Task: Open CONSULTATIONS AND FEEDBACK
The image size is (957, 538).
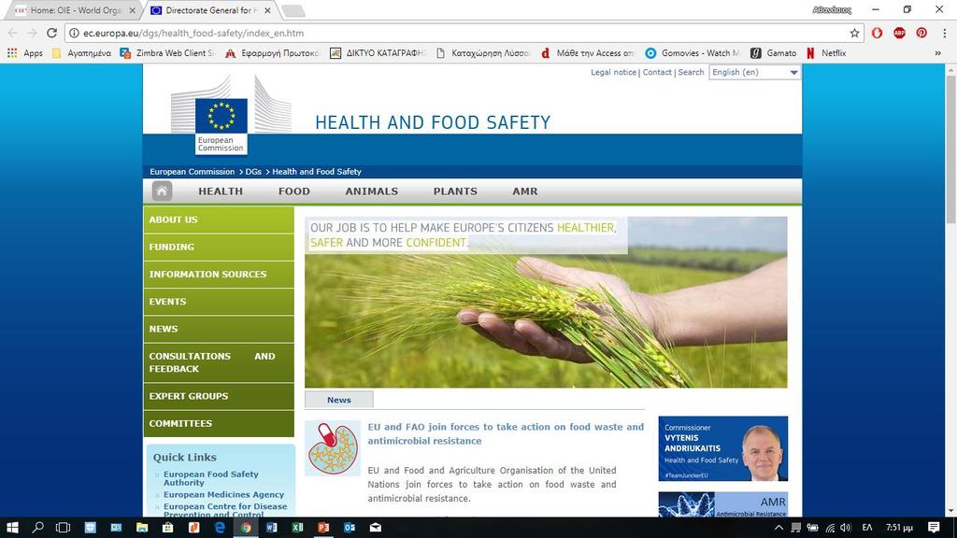Action: [219, 362]
